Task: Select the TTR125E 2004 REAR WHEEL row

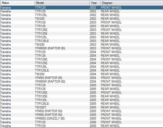Action: click(82, 63)
